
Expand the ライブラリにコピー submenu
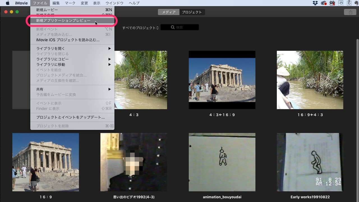(x=72, y=59)
